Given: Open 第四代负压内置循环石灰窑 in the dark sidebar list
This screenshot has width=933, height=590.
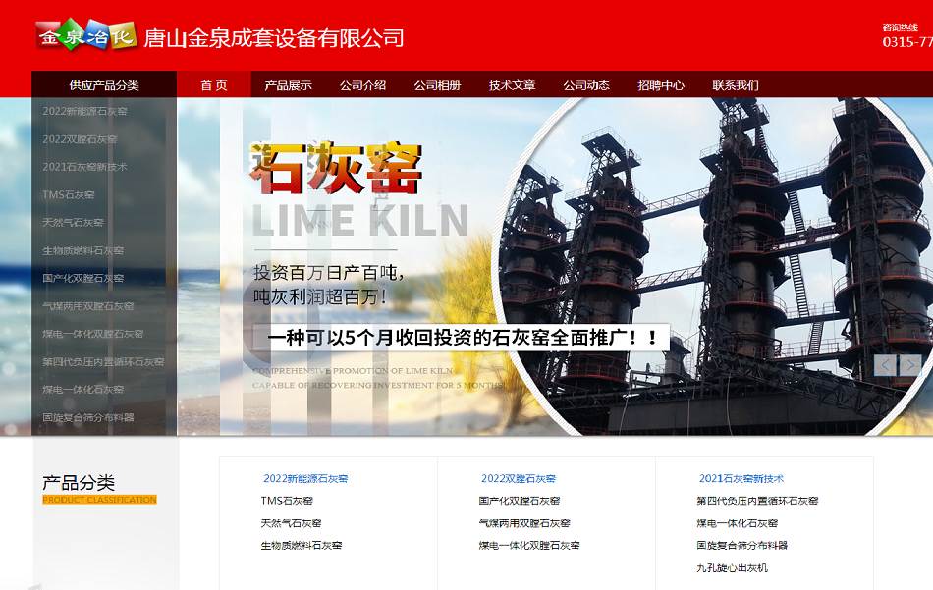Looking at the screenshot, I should [103, 362].
